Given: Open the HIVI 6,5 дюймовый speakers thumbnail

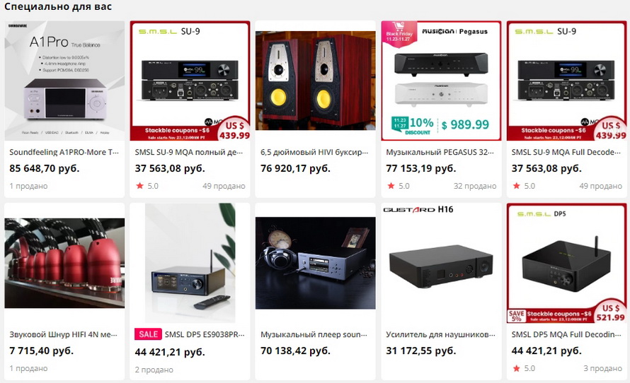Looking at the screenshot, I should (316, 81).
